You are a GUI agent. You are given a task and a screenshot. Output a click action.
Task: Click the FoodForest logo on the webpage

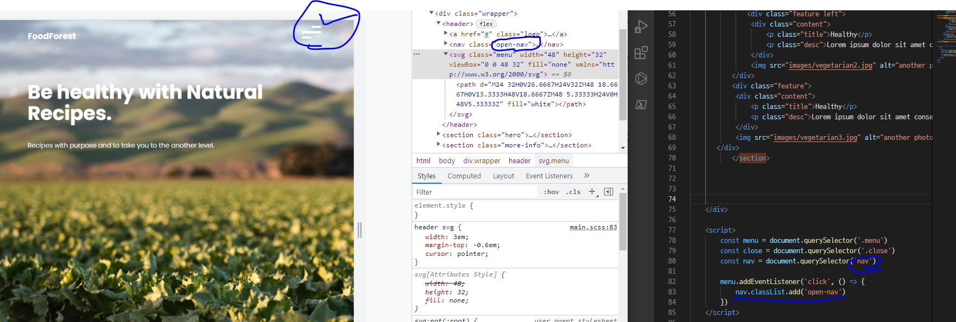click(52, 36)
